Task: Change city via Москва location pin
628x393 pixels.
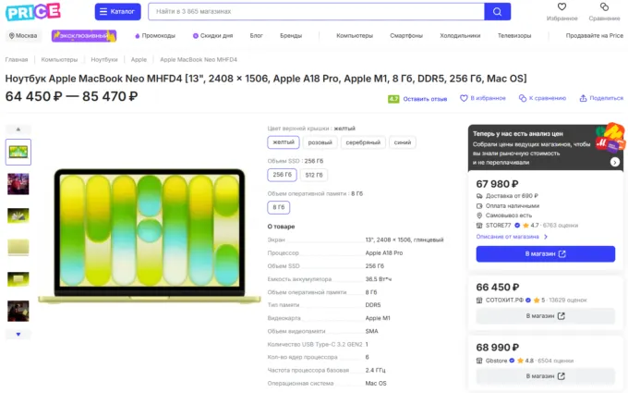Action: [23, 36]
